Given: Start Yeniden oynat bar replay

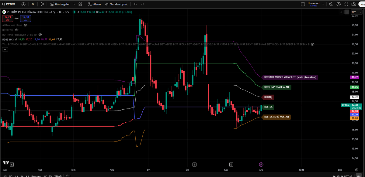Looking at the screenshot, I should (x=116, y=4).
